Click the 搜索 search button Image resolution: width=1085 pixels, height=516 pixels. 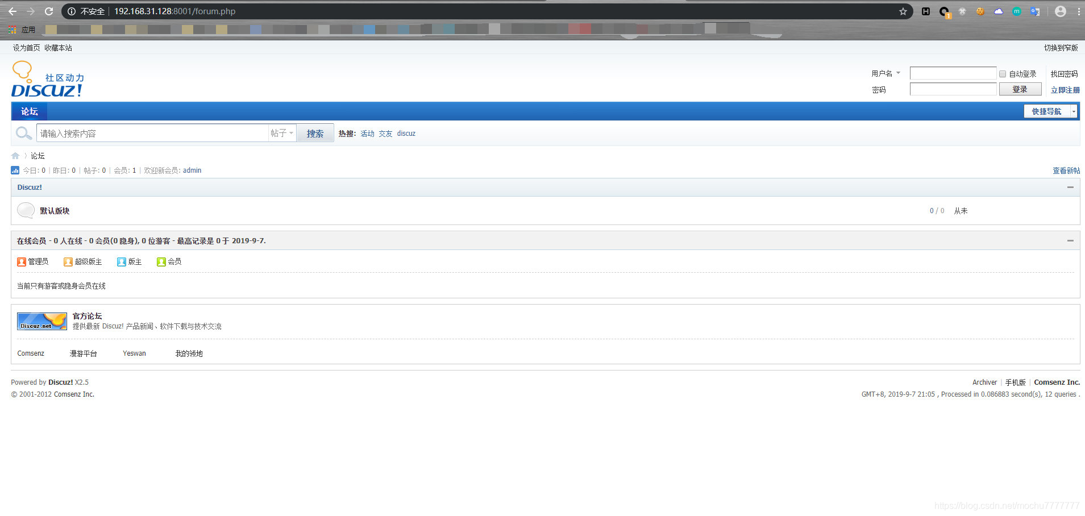(x=315, y=134)
